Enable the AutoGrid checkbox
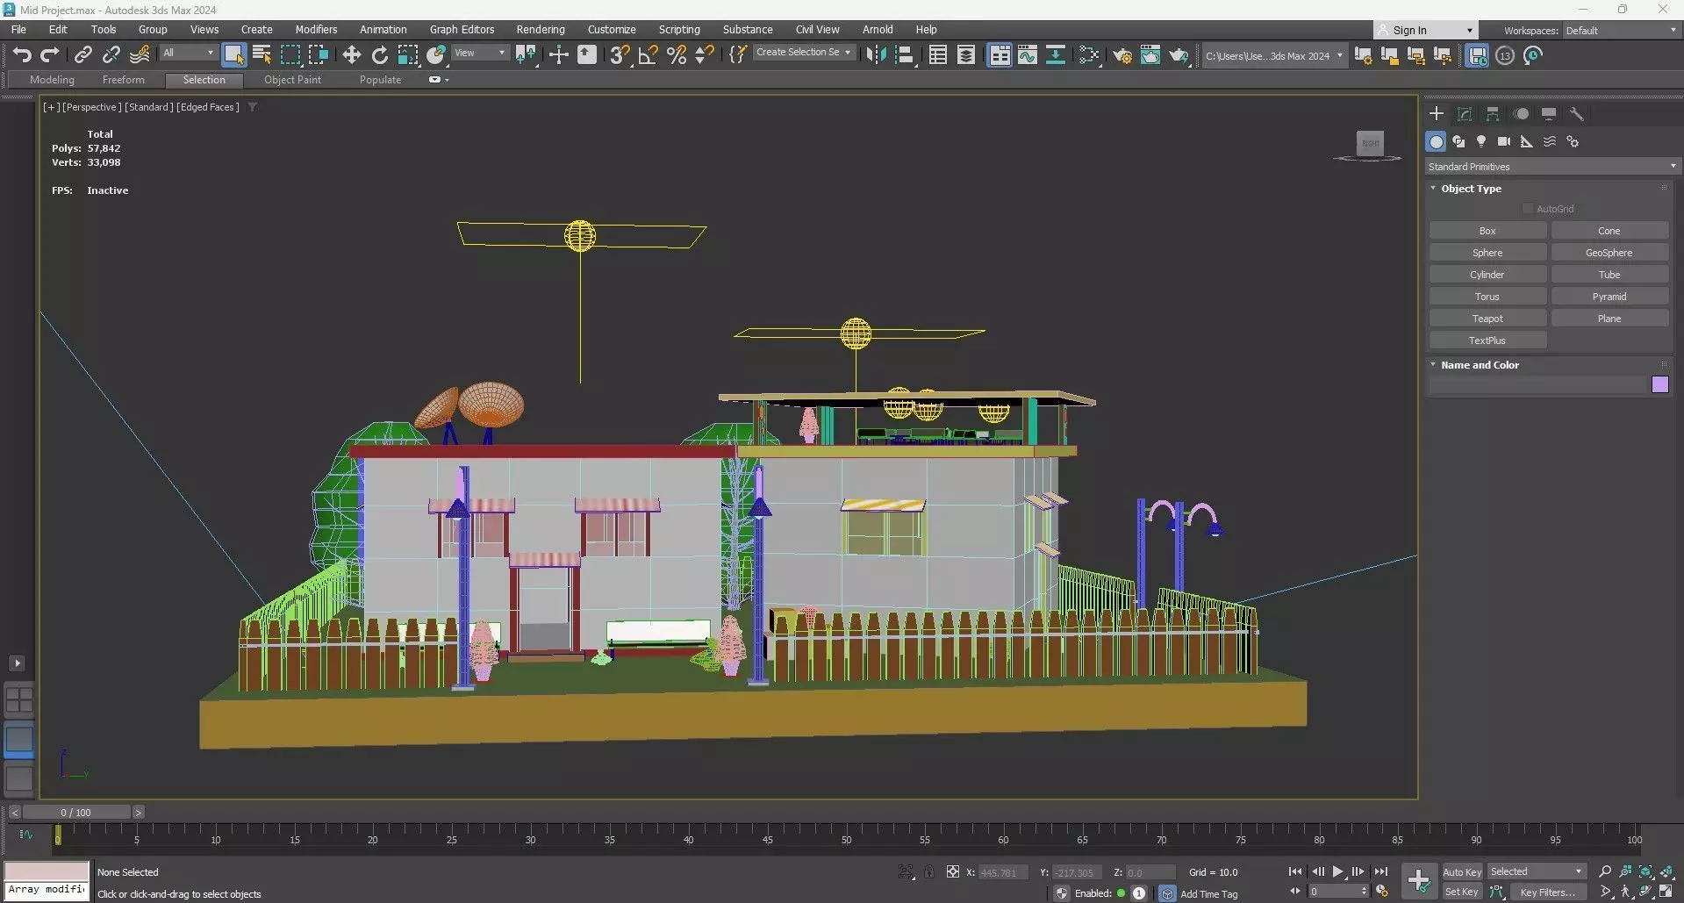Screen dimensions: 1684x903 pyautogui.click(x=1528, y=209)
